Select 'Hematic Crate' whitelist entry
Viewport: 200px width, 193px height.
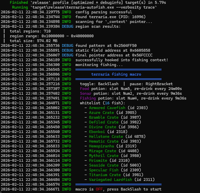[x=104, y=141]
